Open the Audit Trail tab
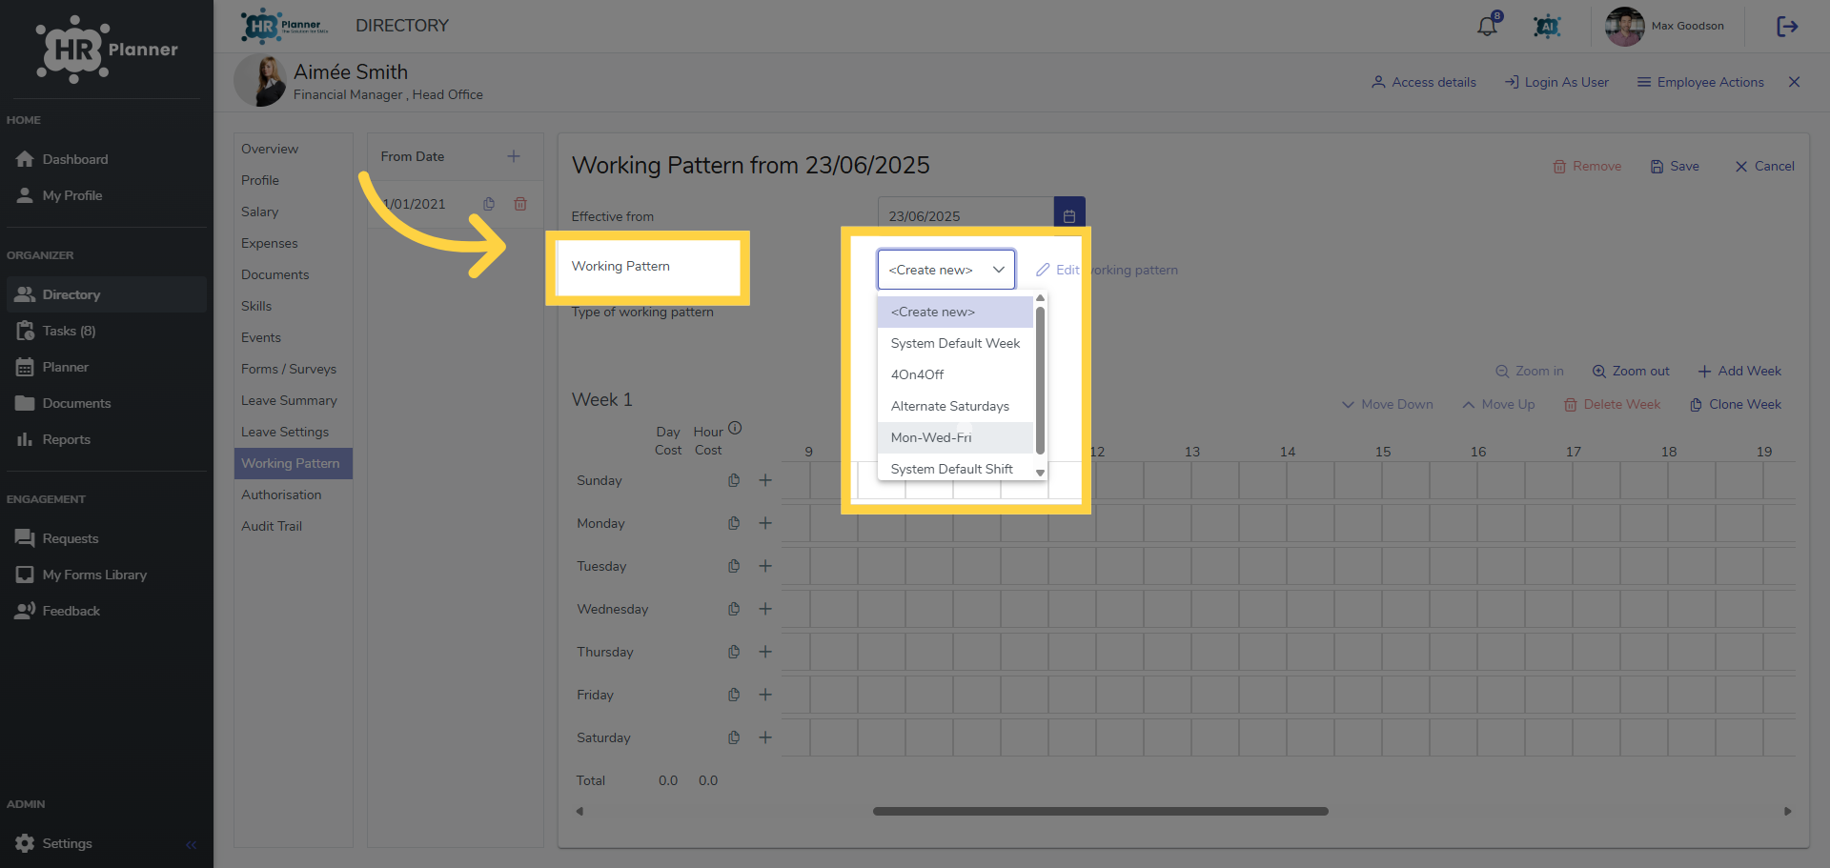The height and width of the screenshot is (868, 1830). point(294,526)
